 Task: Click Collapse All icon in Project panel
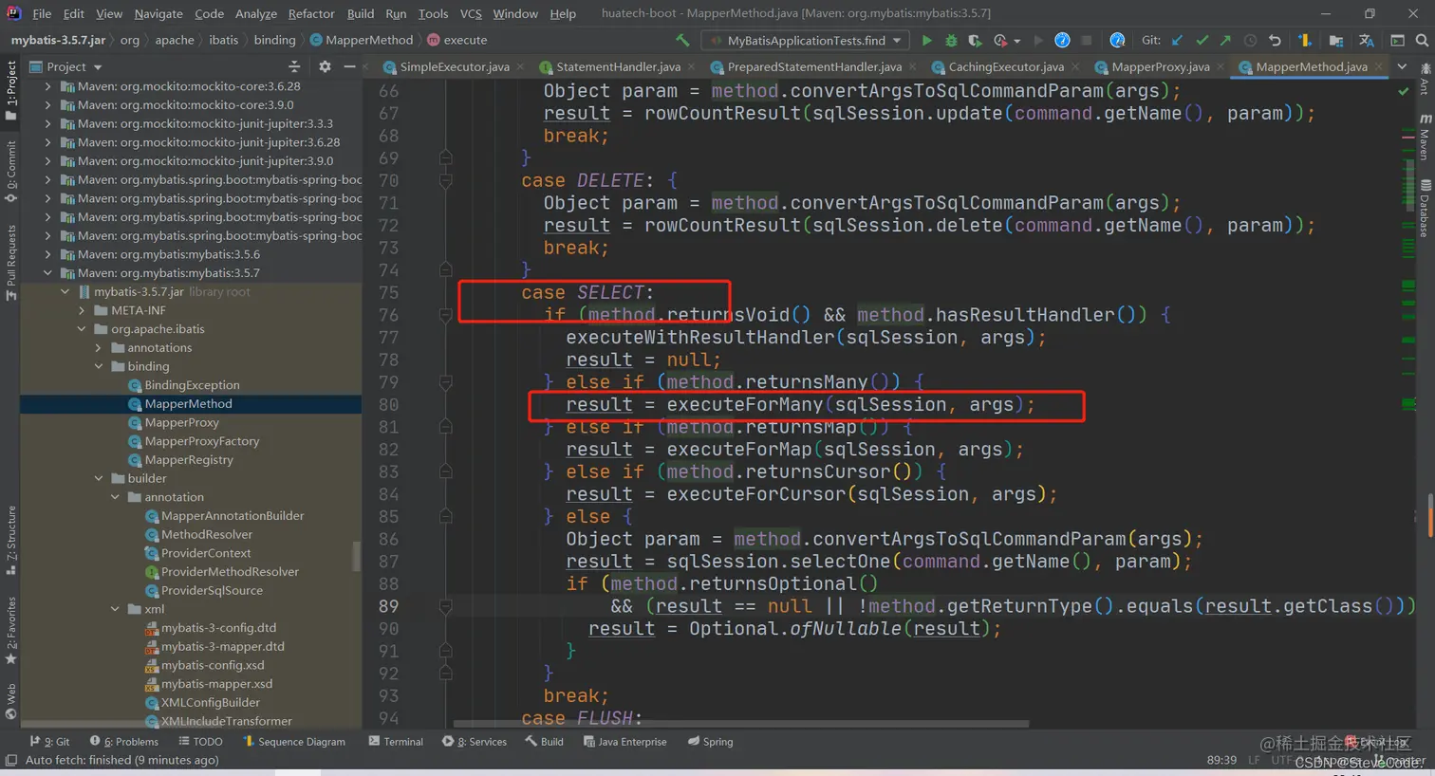point(294,66)
